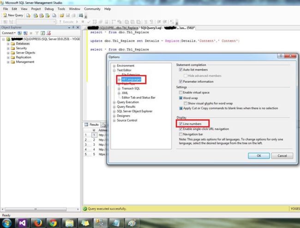Toggle Show visual glyphs for word wrap
This screenshot has width=300, height=228.
click(186, 103)
